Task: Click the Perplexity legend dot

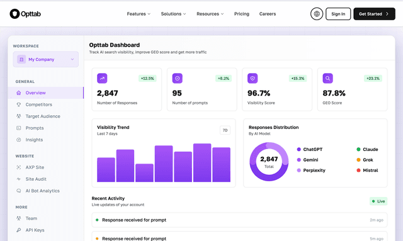Action: click(x=298, y=171)
